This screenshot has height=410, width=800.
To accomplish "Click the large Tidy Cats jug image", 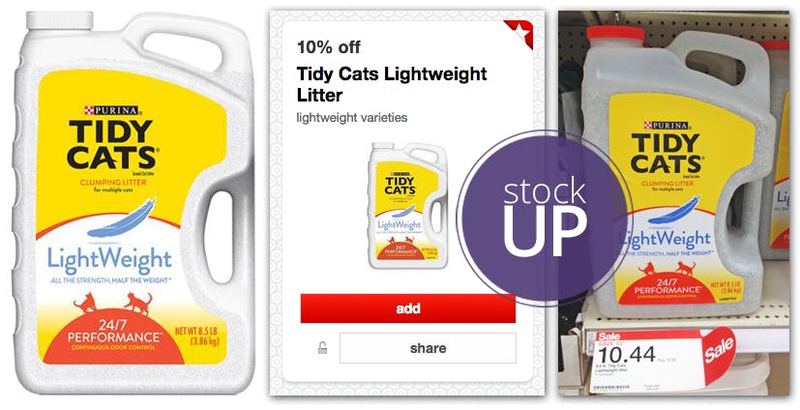I will coord(133,203).
